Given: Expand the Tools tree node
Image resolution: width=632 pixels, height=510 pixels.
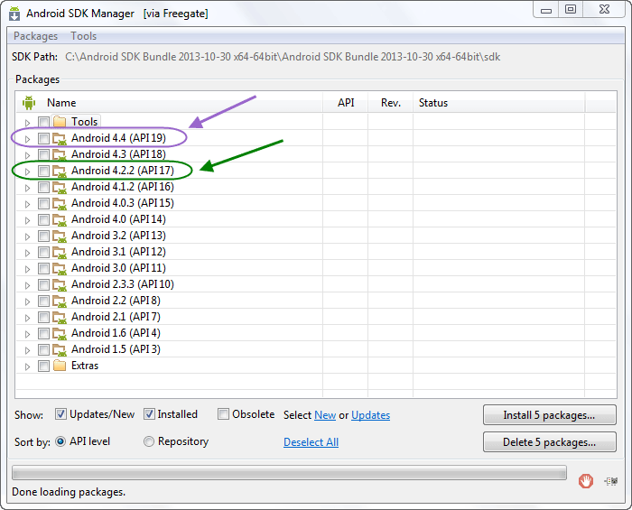Looking at the screenshot, I should 27,123.
